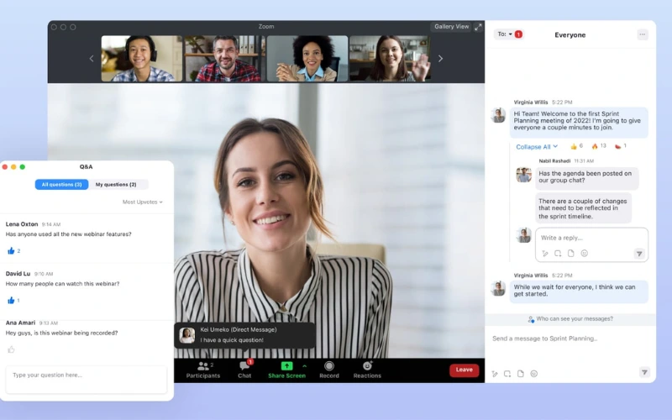Click the emoji icon in the reply box

pyautogui.click(x=585, y=253)
